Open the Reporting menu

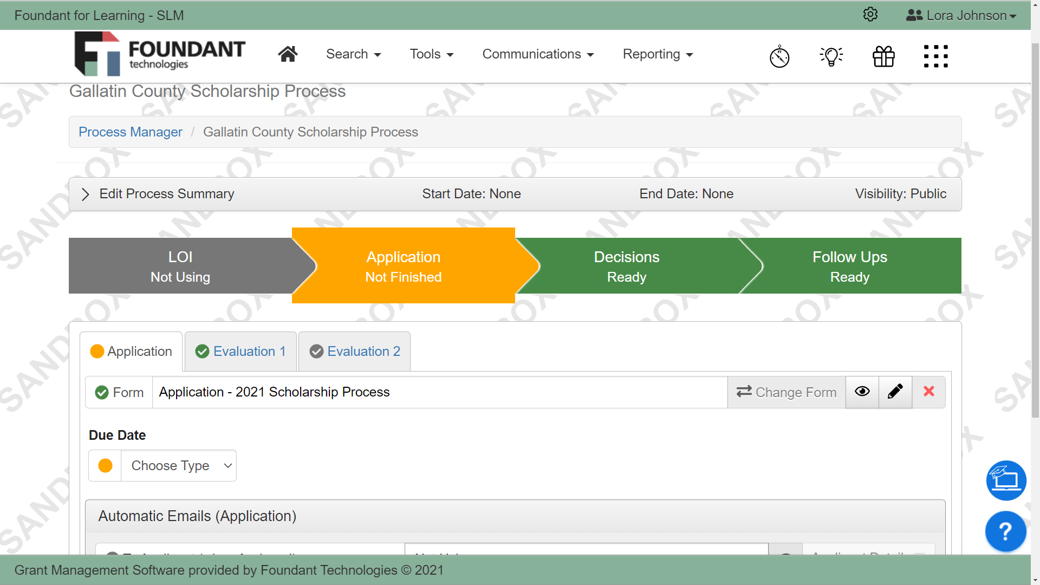[x=658, y=54]
